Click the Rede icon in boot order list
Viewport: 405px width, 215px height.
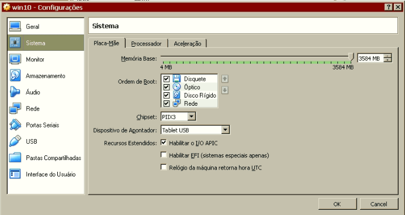pos(176,103)
